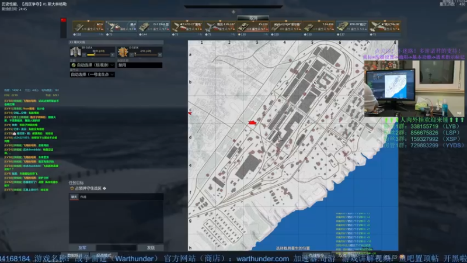
Task: Select the first tank card in lineup
Action: [x=89, y=26]
